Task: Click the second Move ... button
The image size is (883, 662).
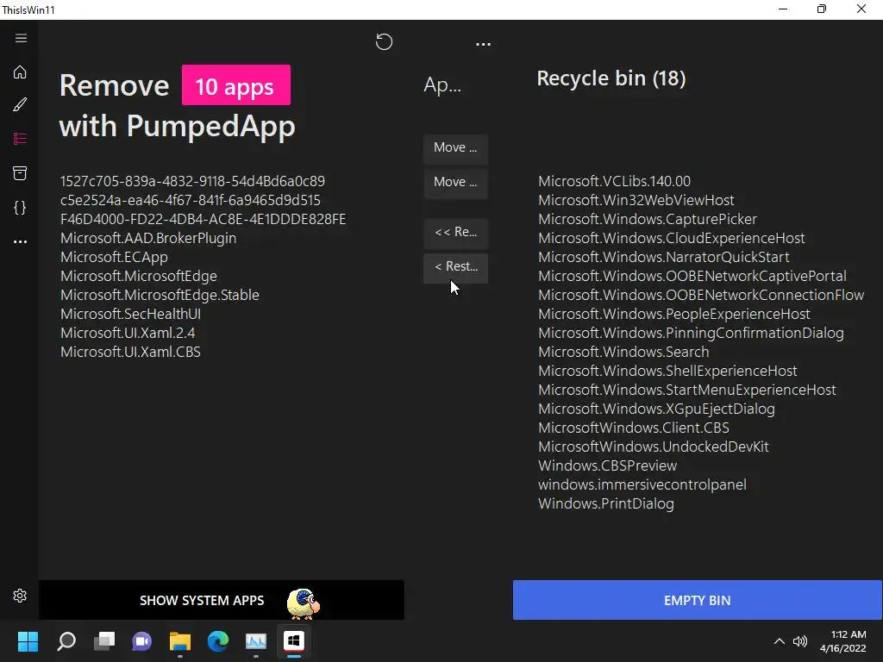Action: [455, 183]
